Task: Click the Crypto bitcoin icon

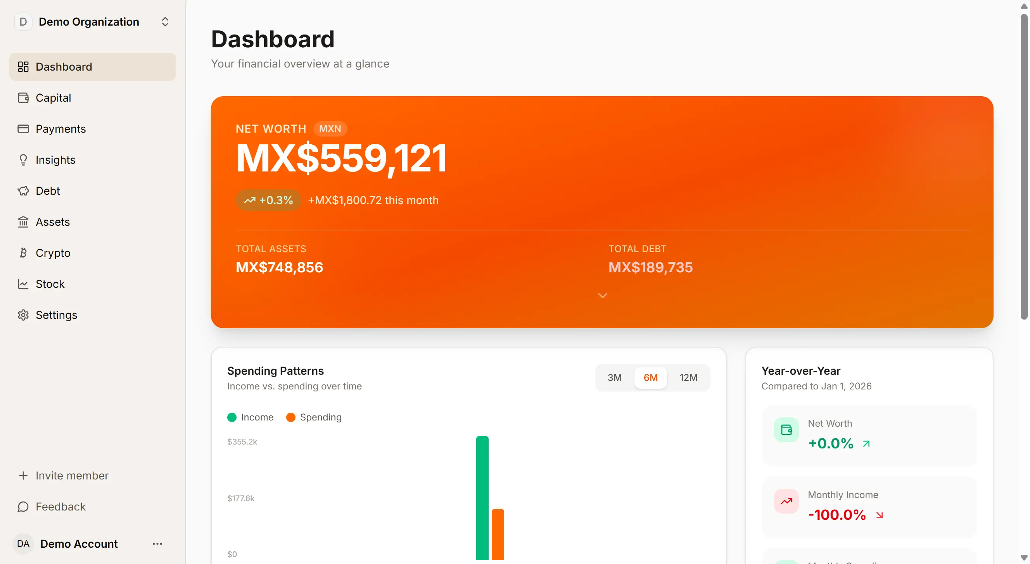Action: pos(23,253)
